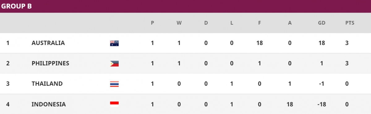
Task: Select the THAILAND team name
Action: point(47,84)
